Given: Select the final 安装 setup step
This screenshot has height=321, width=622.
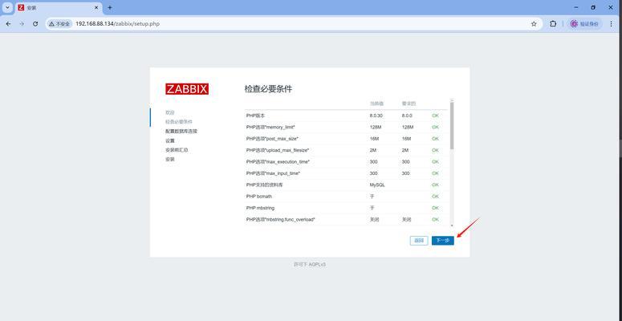Looking at the screenshot, I should point(170,159).
